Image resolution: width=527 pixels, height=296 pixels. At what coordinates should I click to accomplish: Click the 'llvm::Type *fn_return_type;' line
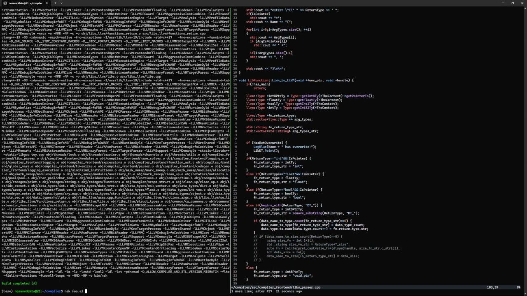270,116
